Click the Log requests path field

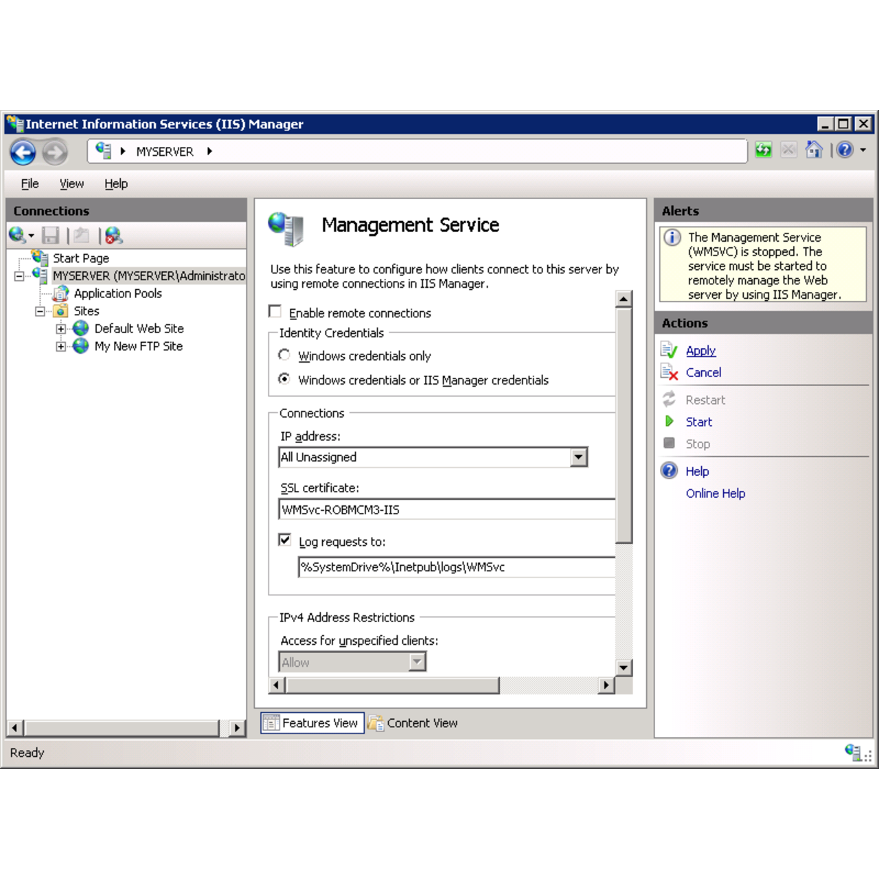click(x=456, y=567)
